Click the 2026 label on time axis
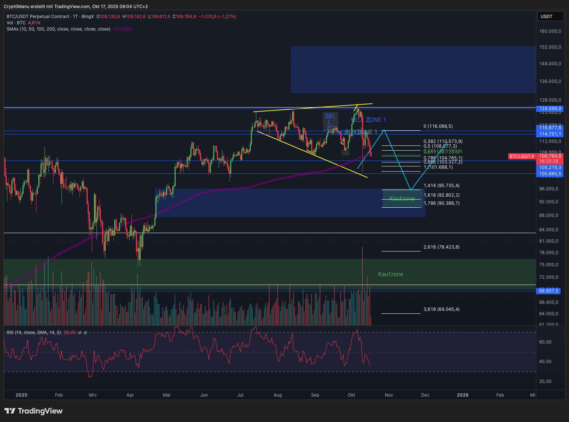Image resolution: width=569 pixels, height=422 pixels. coord(463,395)
